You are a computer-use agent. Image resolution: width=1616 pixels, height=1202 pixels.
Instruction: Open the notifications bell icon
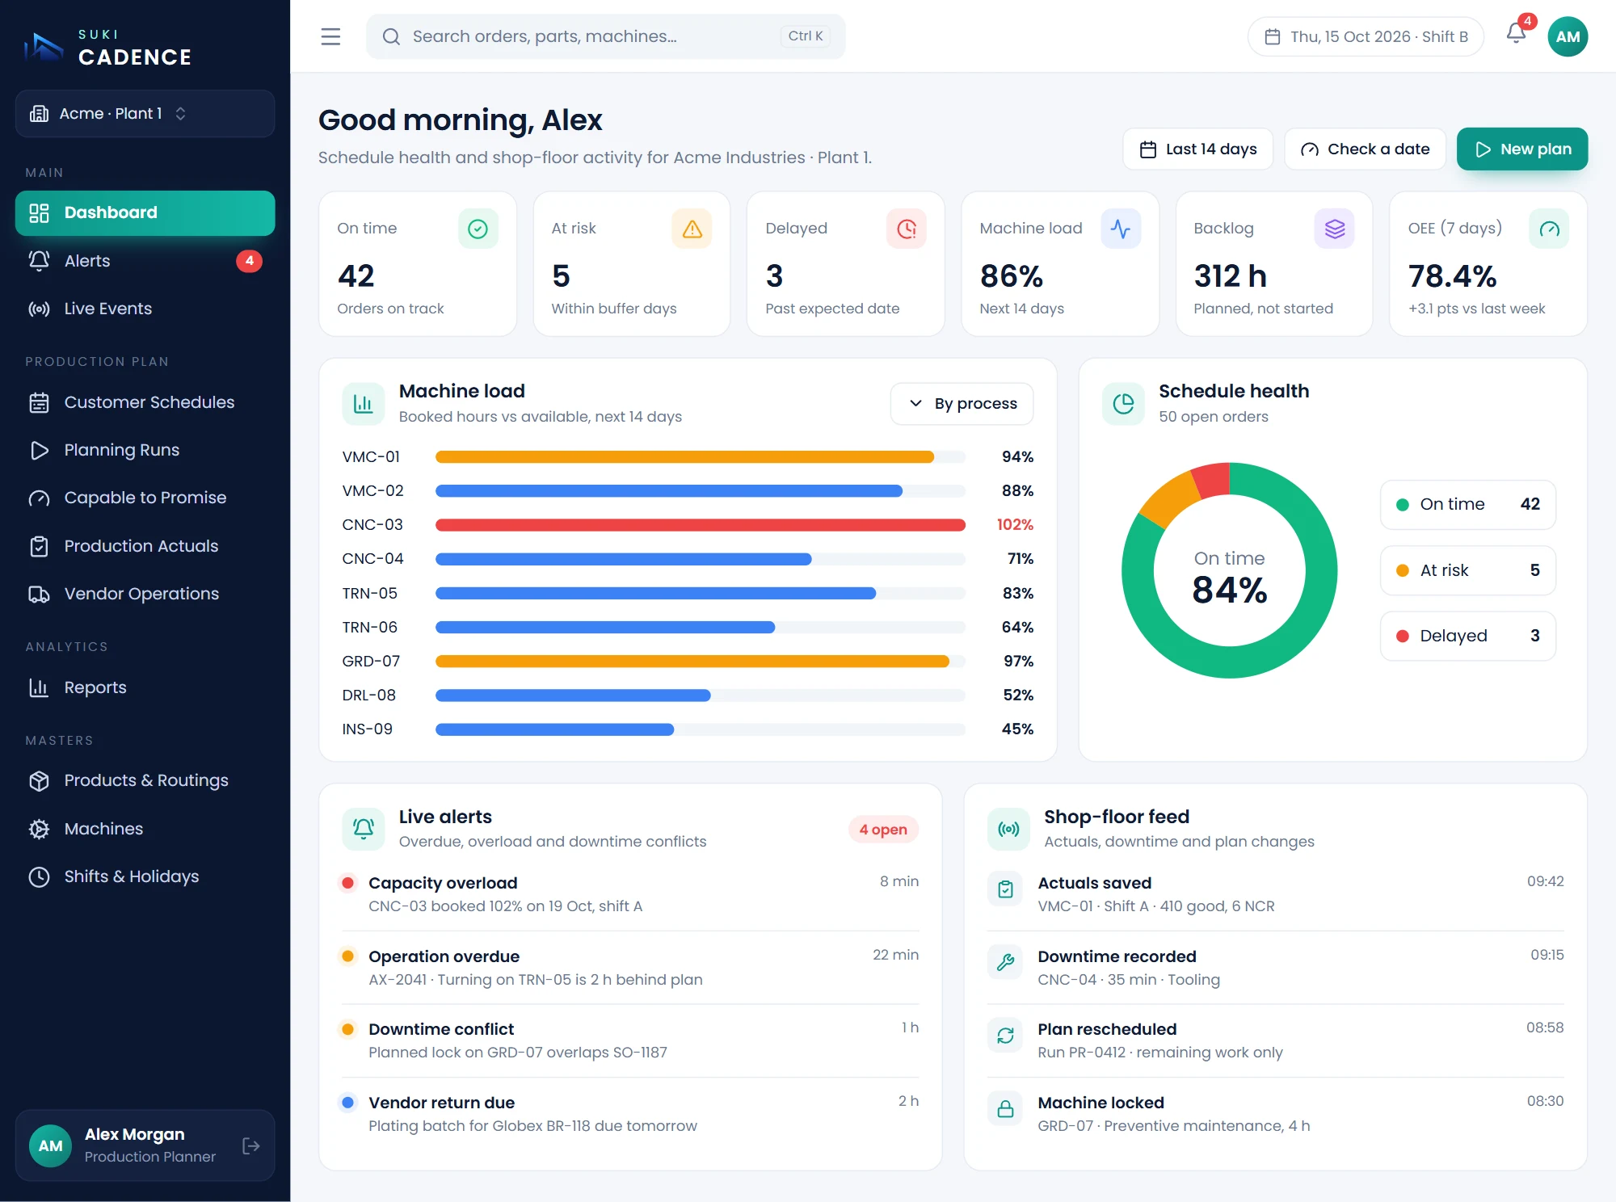click(1517, 34)
